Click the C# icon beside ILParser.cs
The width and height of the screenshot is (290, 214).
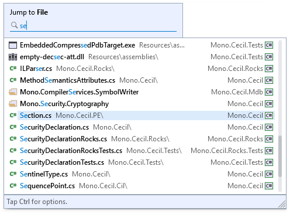[13, 69]
